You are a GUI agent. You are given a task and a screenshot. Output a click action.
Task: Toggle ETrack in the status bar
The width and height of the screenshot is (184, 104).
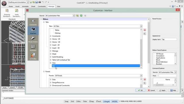(98, 101)
